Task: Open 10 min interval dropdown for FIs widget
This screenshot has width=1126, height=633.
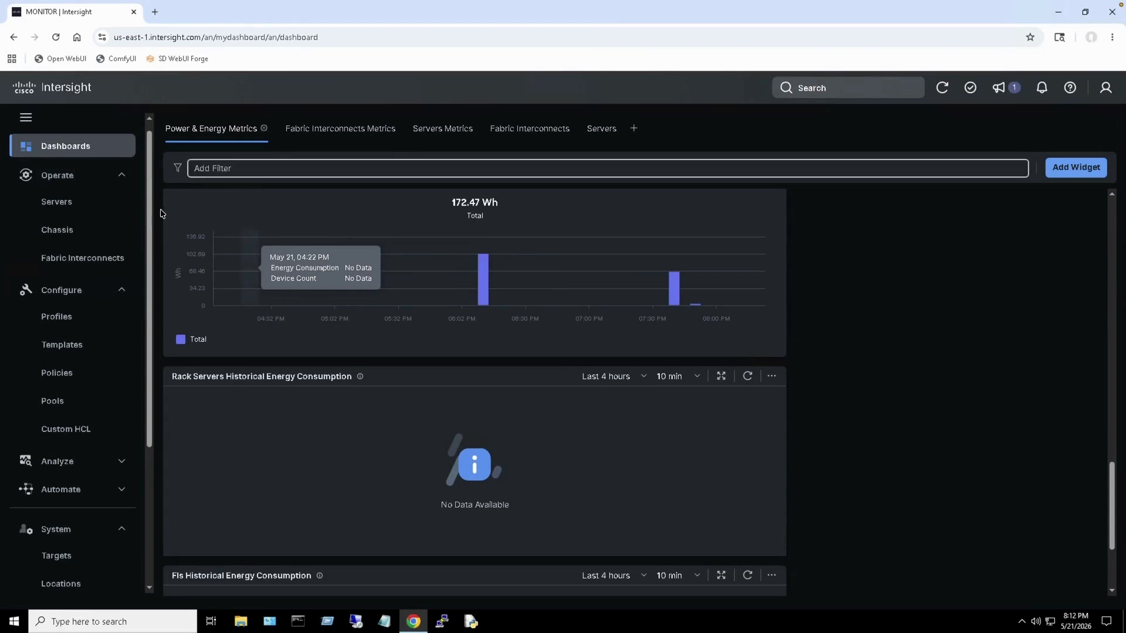Action: click(x=678, y=576)
